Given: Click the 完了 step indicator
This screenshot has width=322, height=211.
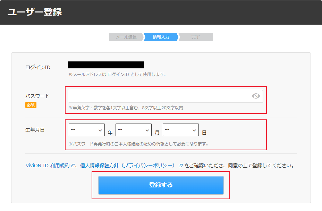Looking at the screenshot, I should [196, 37].
